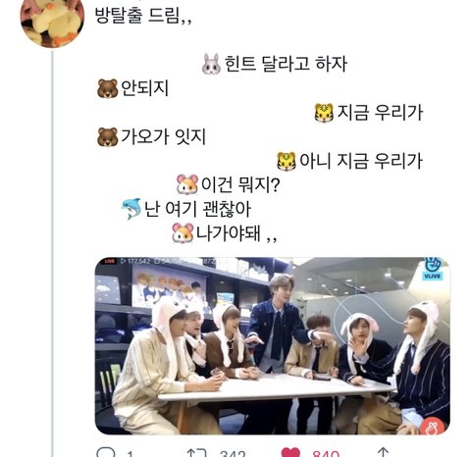Open the embedded V LIVE video thumbnail
Viewport: 471px width, 457px height.
click(273, 346)
